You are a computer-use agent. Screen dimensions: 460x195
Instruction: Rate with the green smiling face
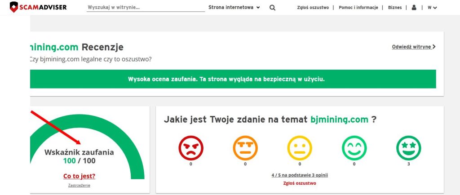tap(354, 148)
